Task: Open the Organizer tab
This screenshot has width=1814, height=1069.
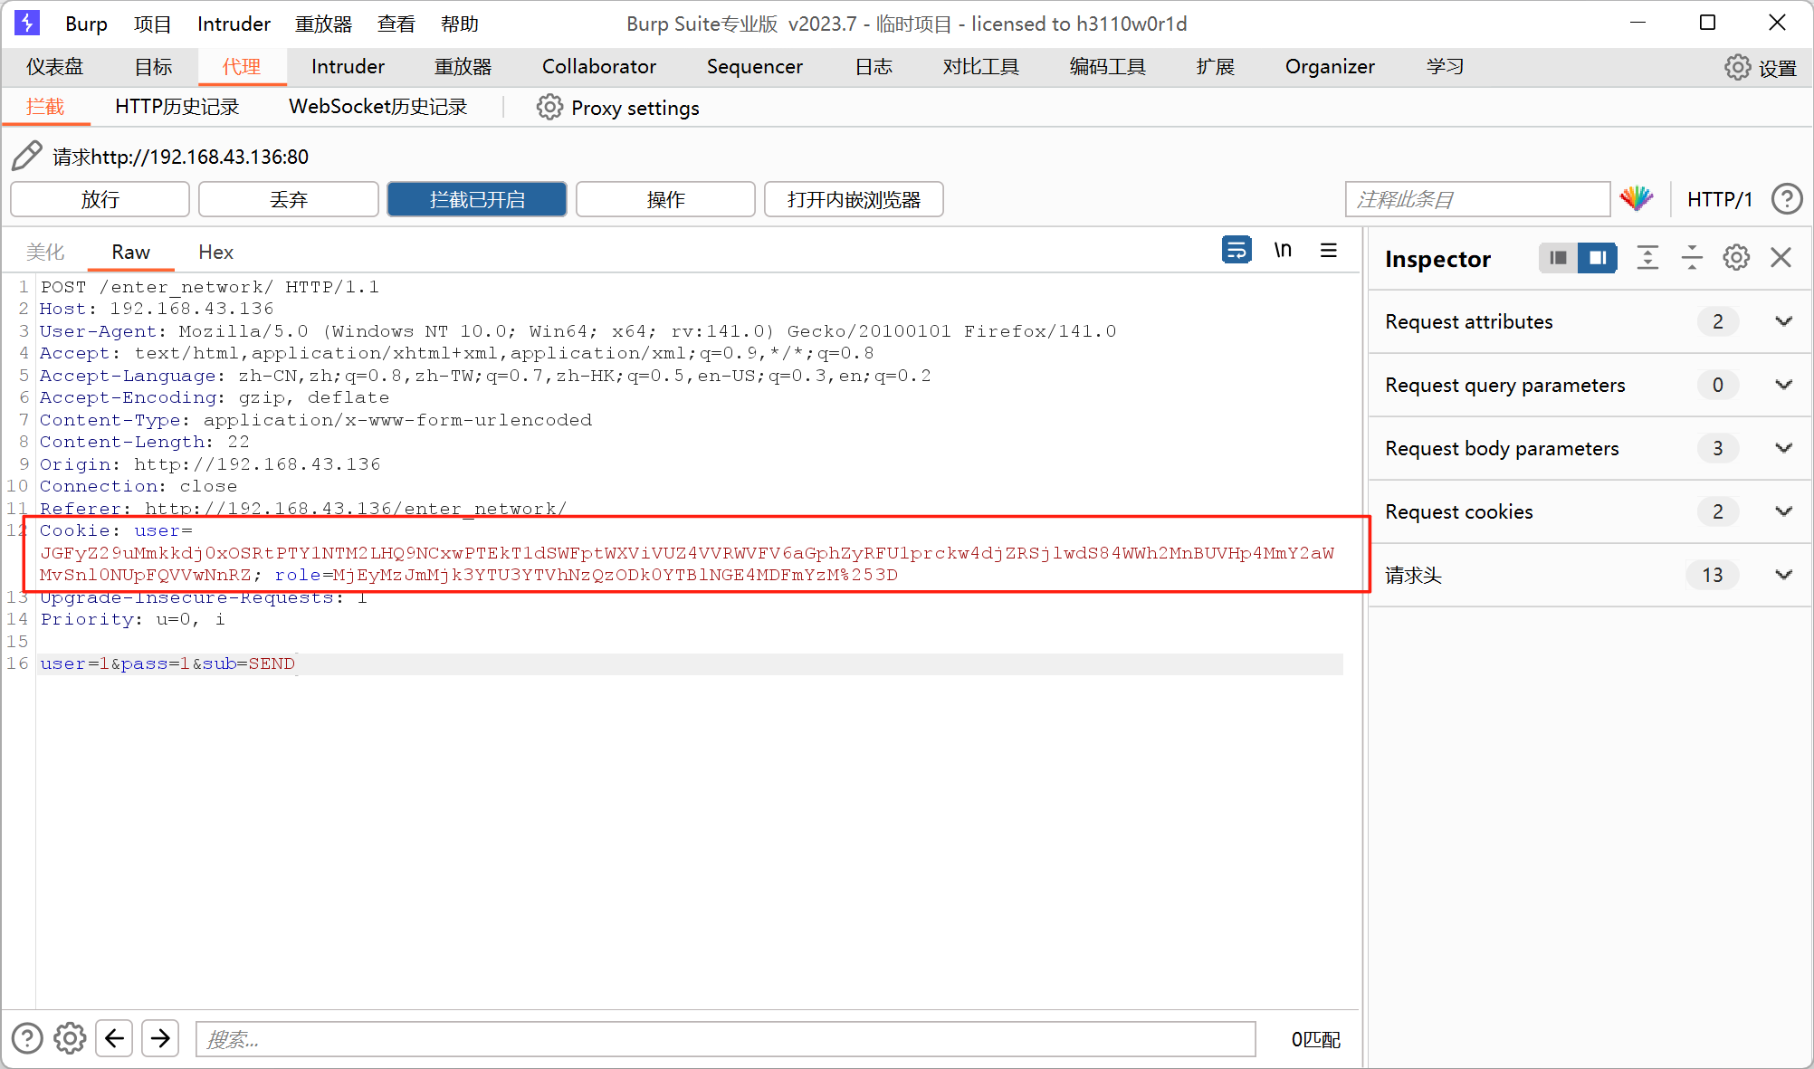Action: pos(1330,67)
